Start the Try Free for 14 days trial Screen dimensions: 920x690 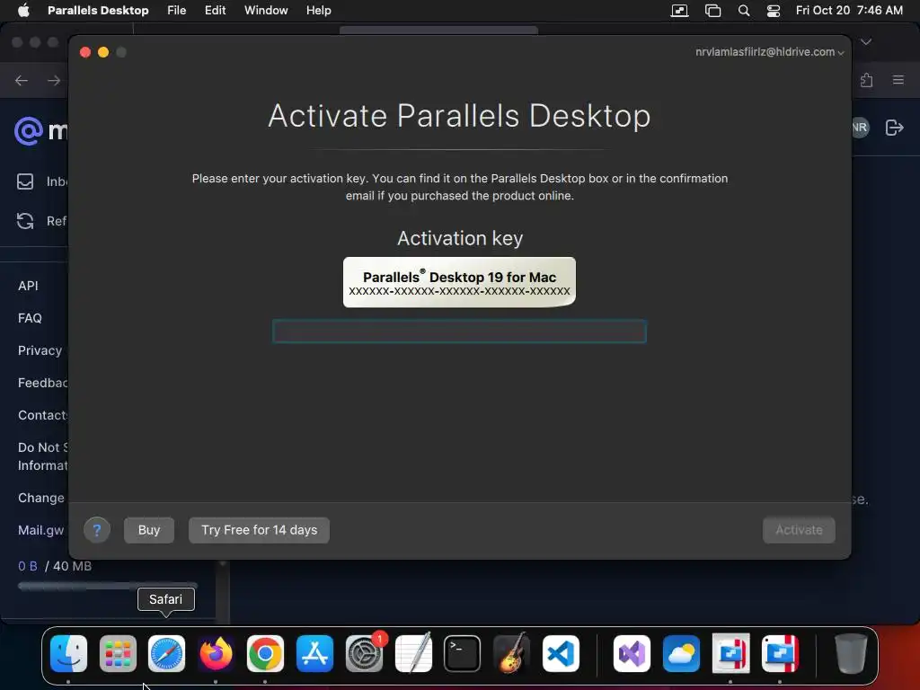tap(259, 530)
